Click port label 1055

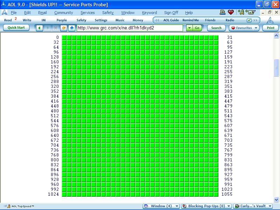(x=227, y=194)
